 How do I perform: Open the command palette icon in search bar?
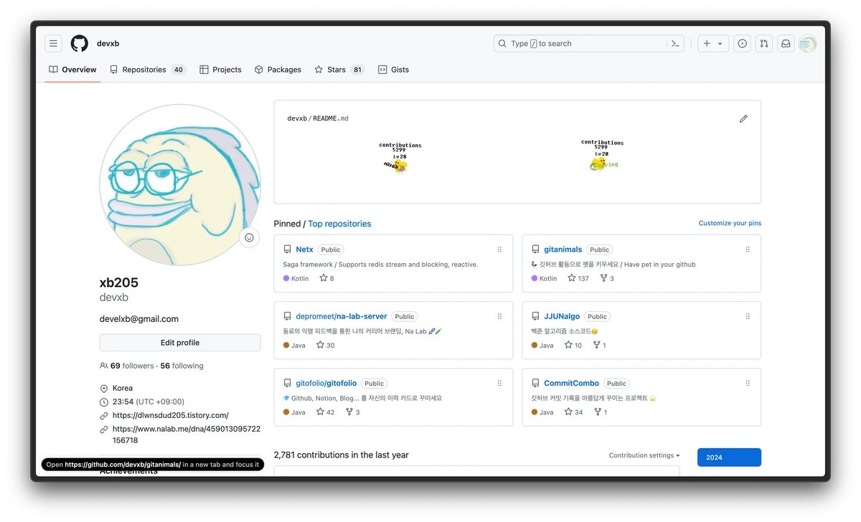[675, 44]
